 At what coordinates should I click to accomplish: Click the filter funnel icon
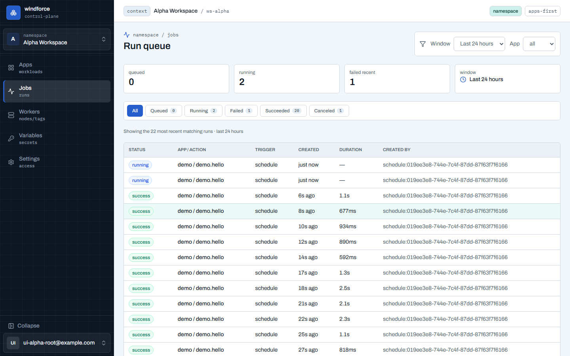(423, 44)
